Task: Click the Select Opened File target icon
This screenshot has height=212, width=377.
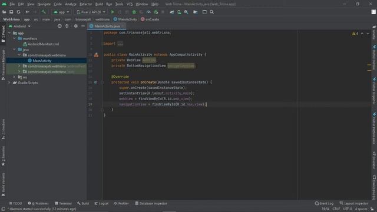Action: 59,26
